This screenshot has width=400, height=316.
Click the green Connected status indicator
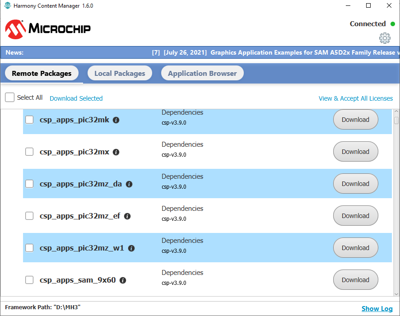click(x=393, y=24)
